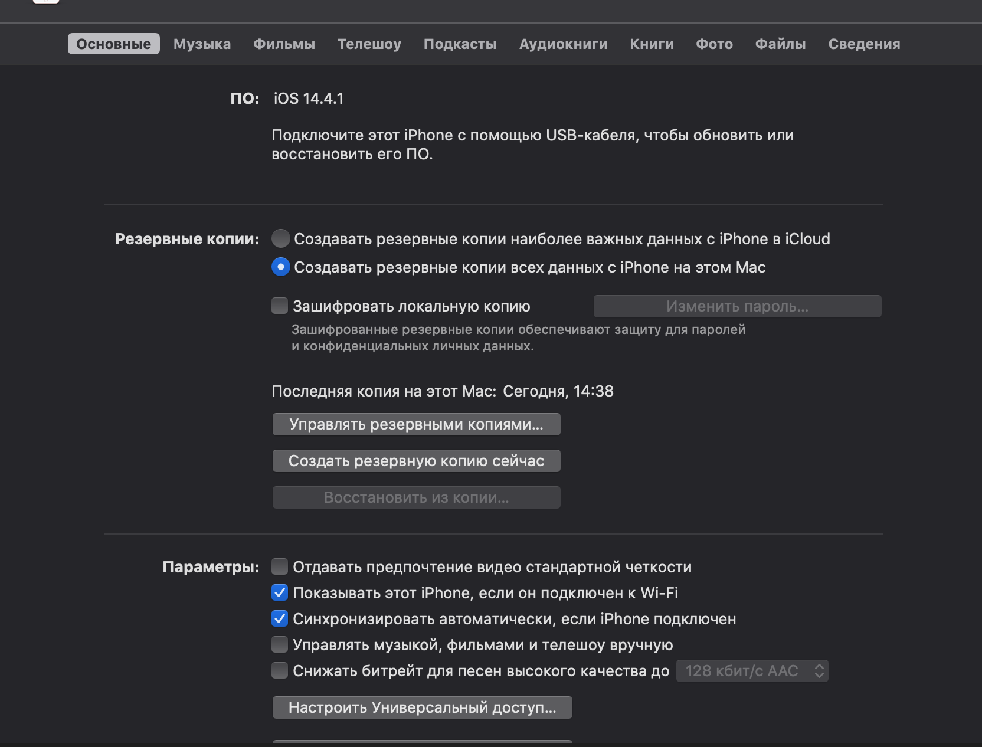Viewport: 982px width, 747px height.
Task: Toggle standard definition video preference checkbox
Action: 280,566
